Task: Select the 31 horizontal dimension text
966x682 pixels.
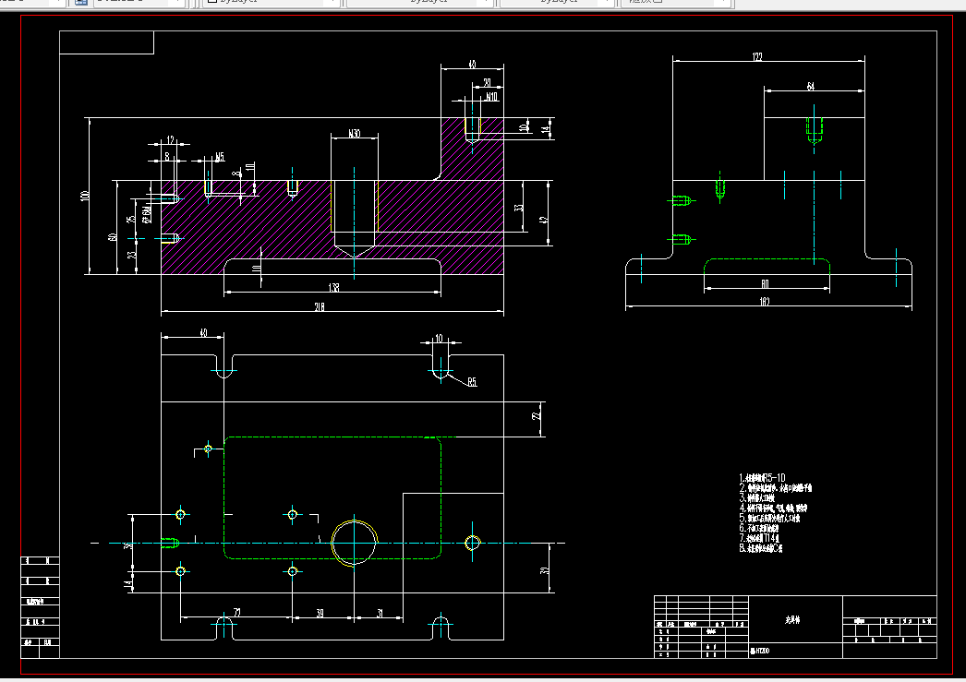Action: pyautogui.click(x=380, y=613)
